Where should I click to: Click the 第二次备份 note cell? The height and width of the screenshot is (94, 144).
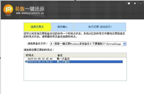point(63,62)
